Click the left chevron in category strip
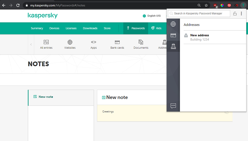This screenshot has width=248, height=141. point(31,45)
